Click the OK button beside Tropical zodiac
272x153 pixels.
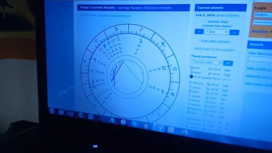(x=228, y=63)
